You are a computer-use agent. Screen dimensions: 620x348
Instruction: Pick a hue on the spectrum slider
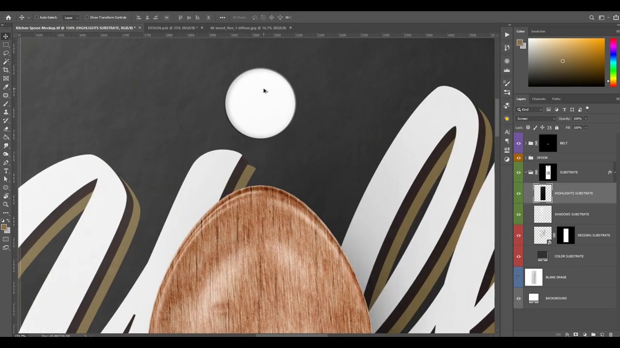pos(613,63)
